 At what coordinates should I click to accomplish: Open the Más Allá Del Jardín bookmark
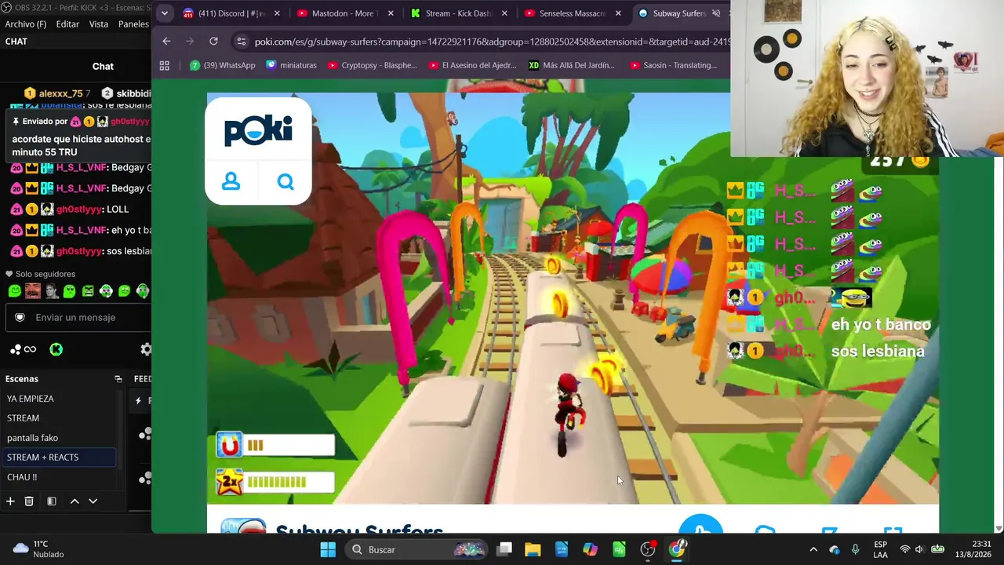[573, 65]
